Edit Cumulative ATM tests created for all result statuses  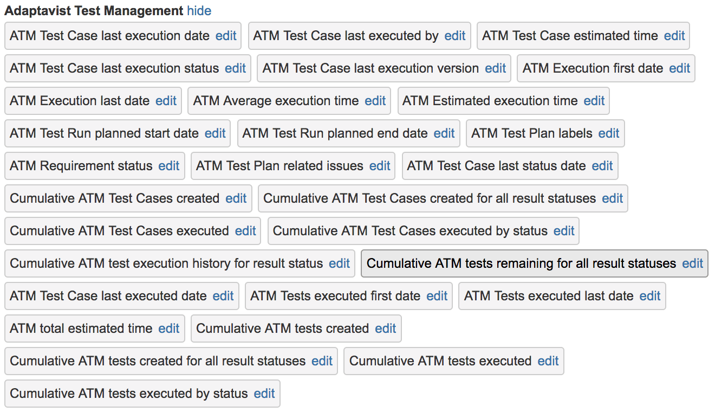322,361
